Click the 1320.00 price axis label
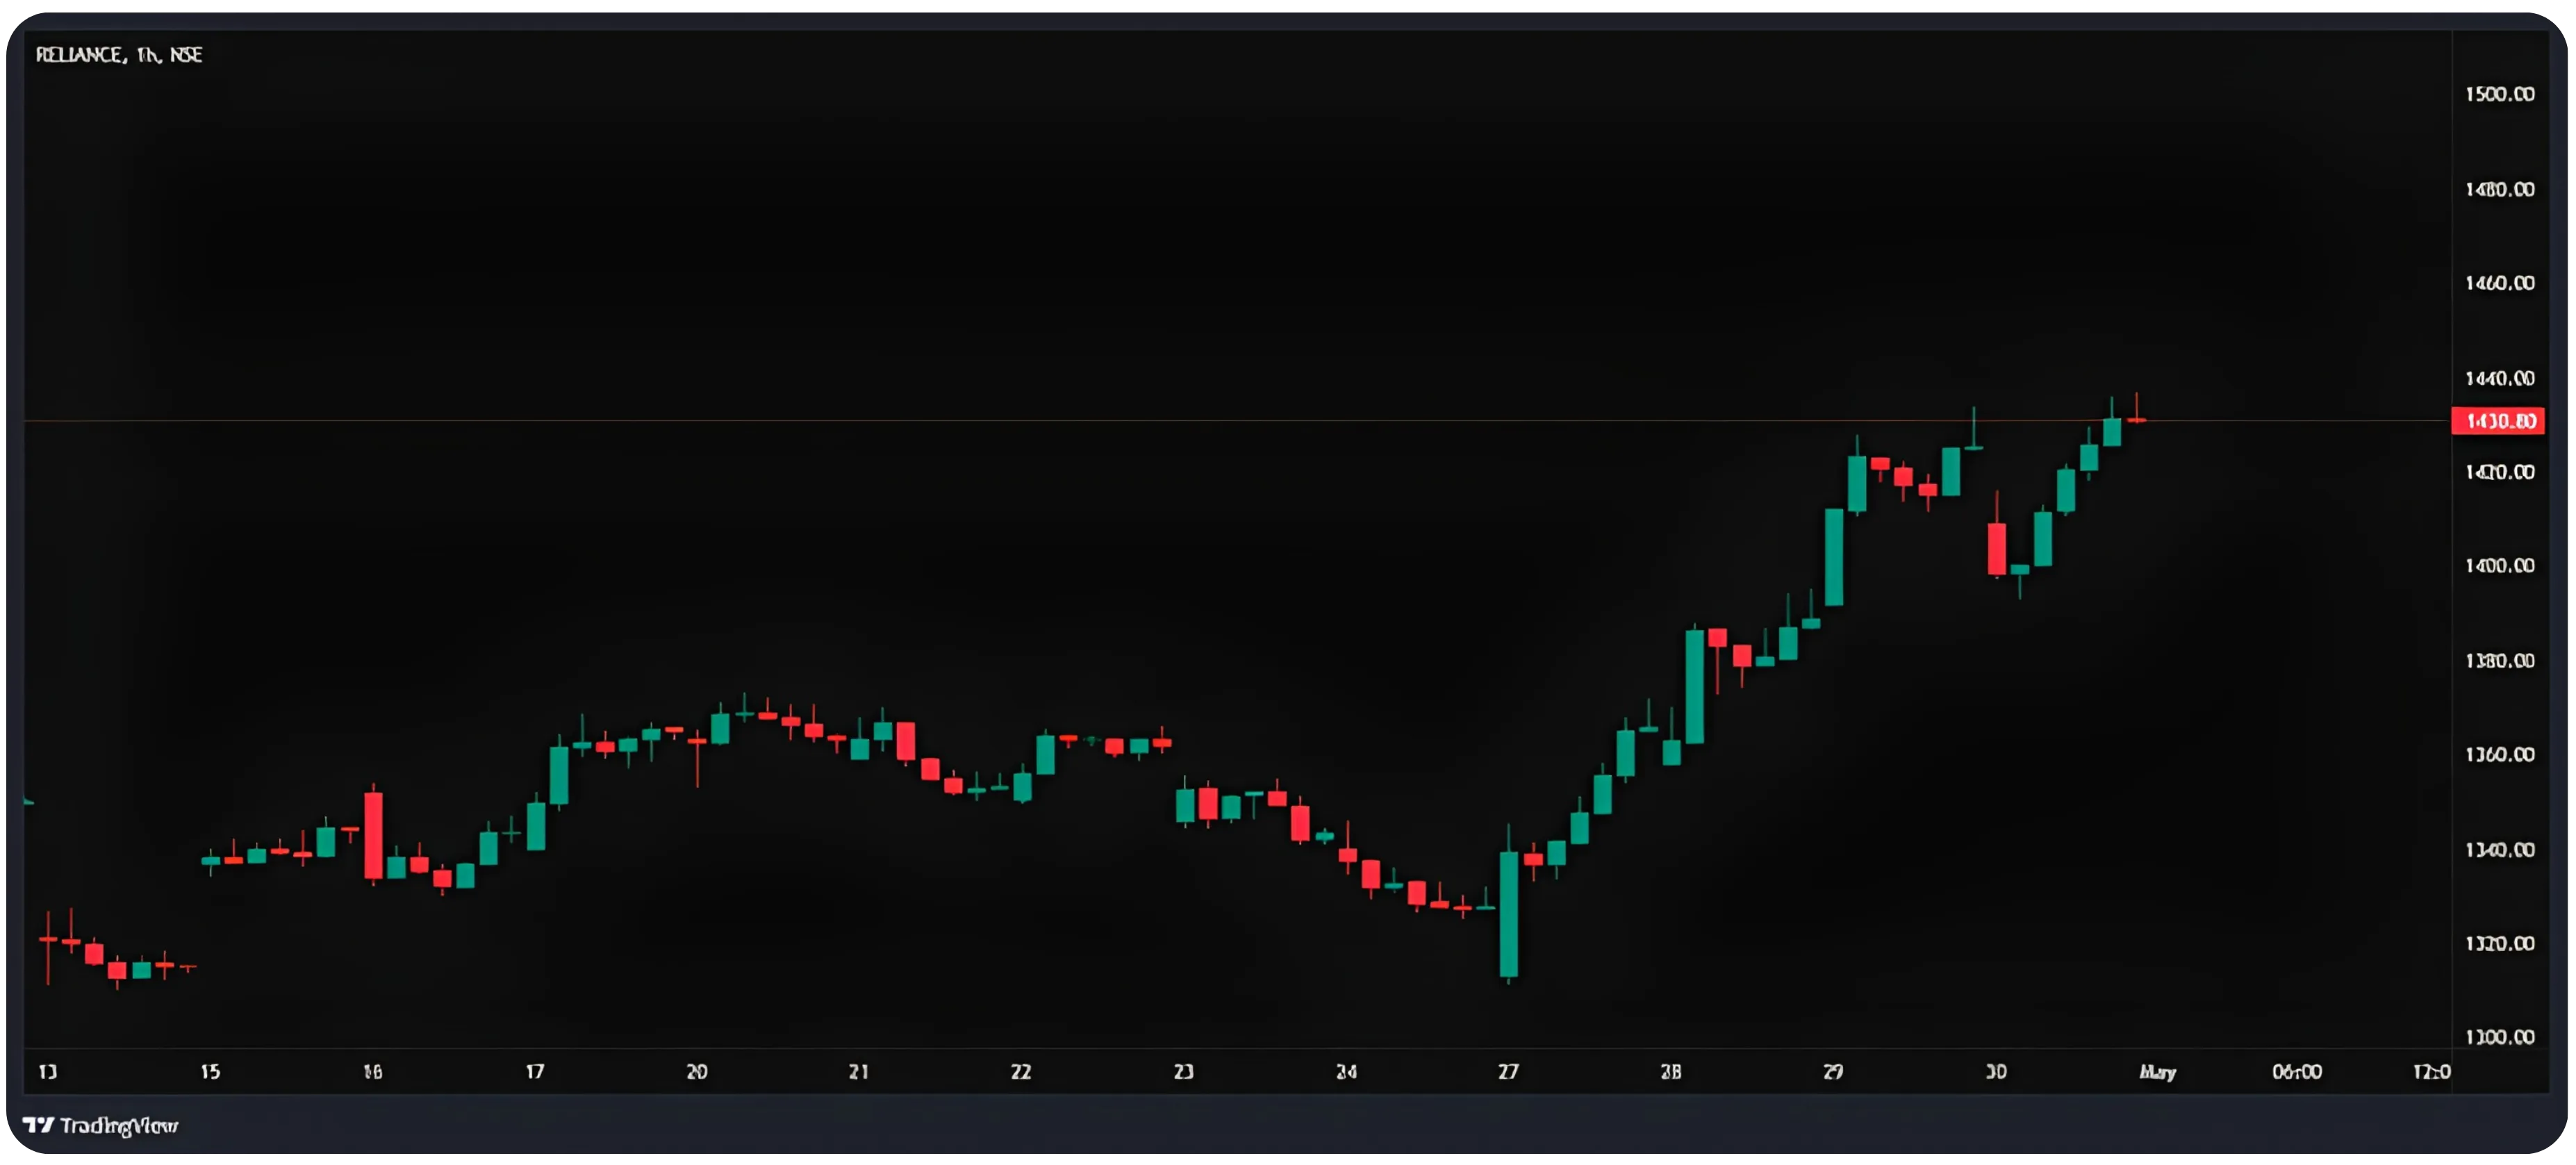This screenshot has height=1165, width=2576. pos(2499,944)
